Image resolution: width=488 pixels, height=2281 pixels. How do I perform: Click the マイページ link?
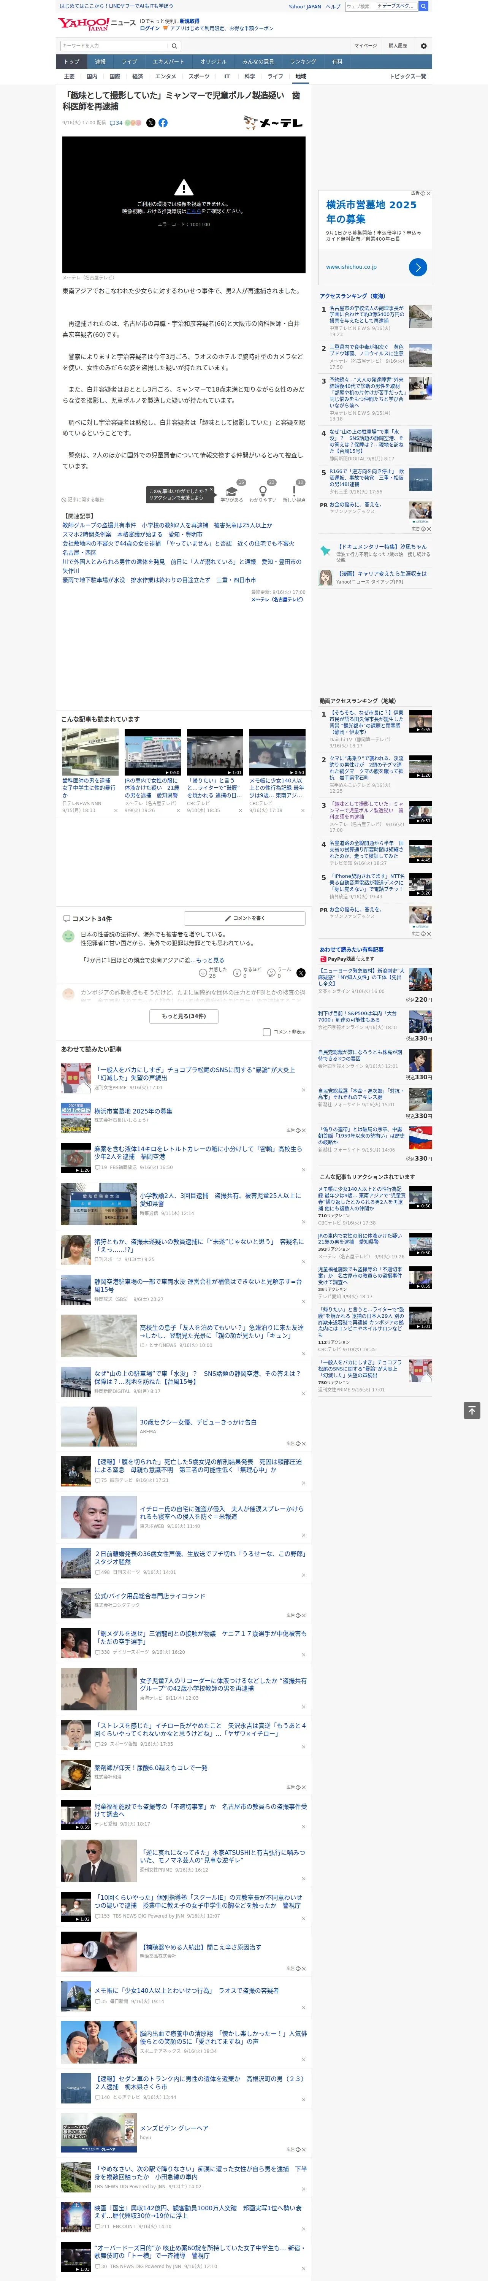tap(366, 45)
